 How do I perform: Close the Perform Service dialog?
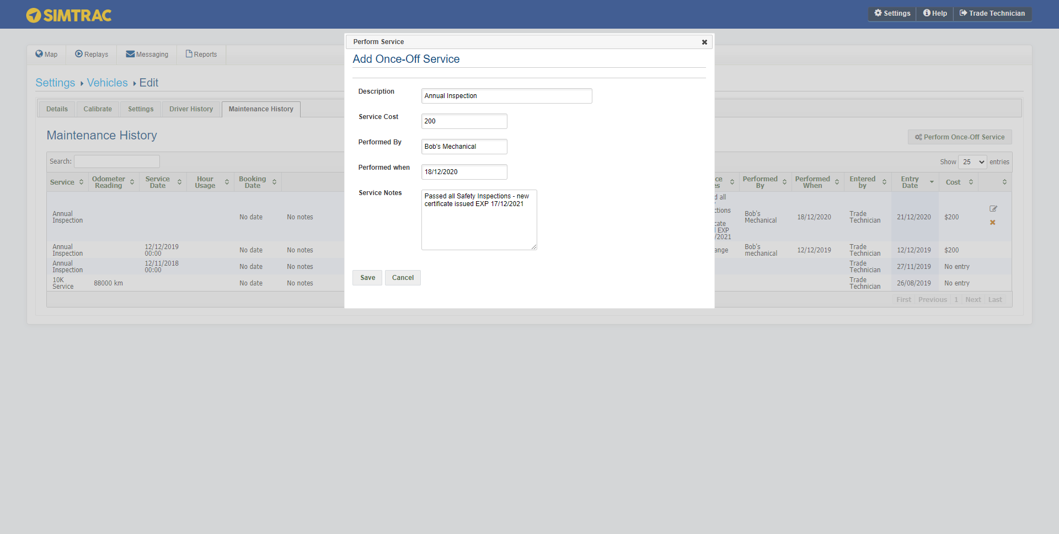[704, 42]
